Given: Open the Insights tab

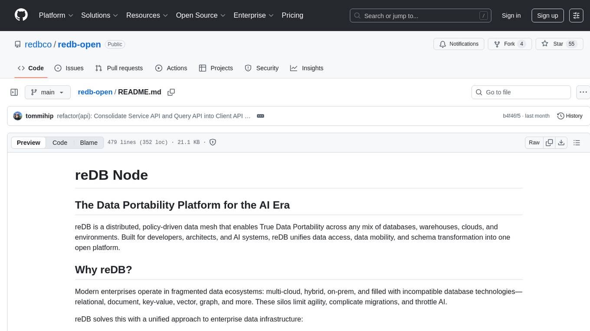Looking at the screenshot, I should (307, 68).
